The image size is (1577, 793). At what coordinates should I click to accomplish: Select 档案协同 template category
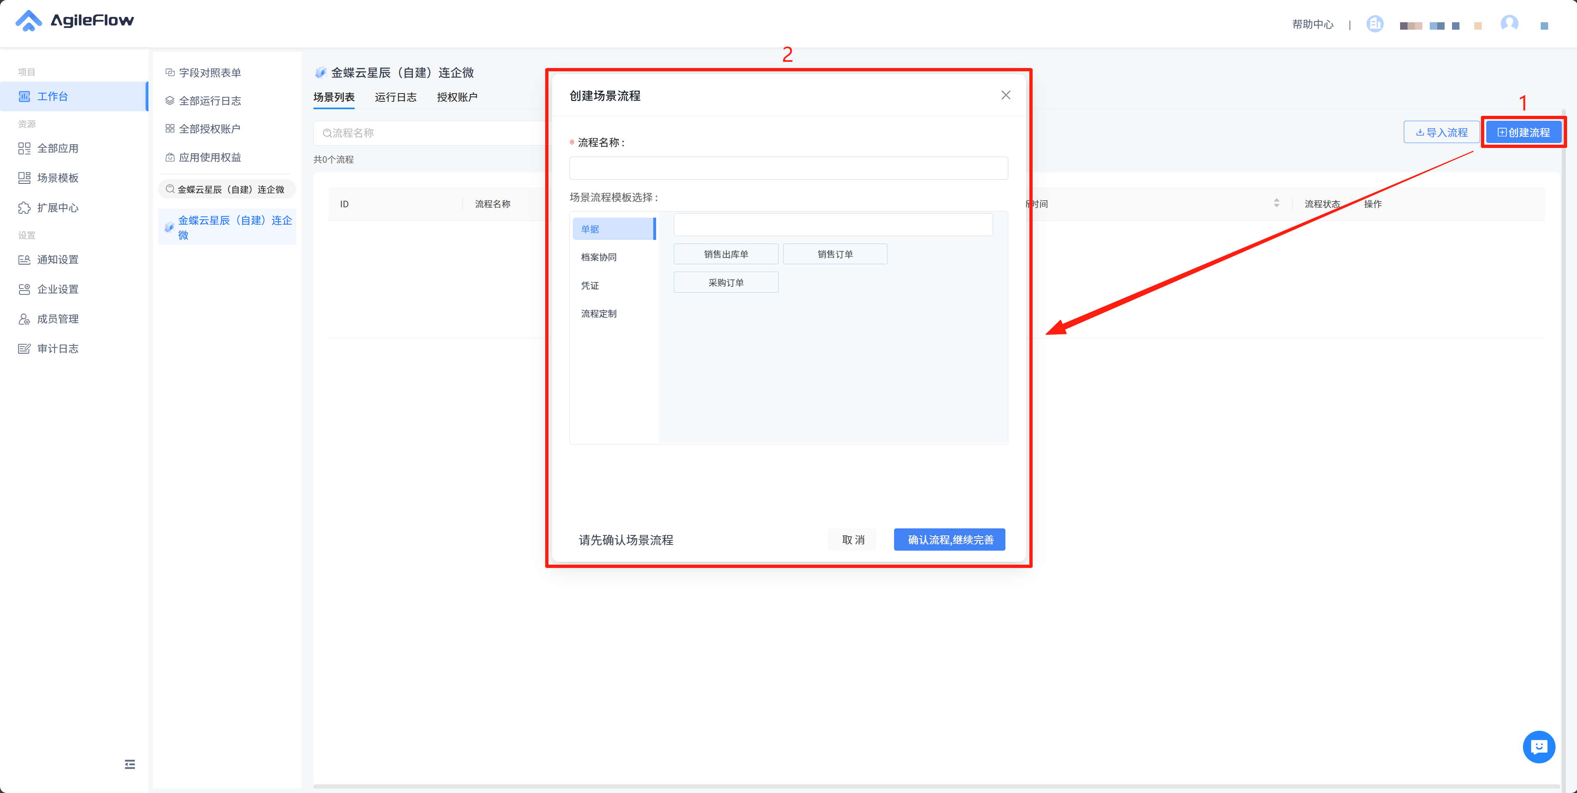[599, 257]
